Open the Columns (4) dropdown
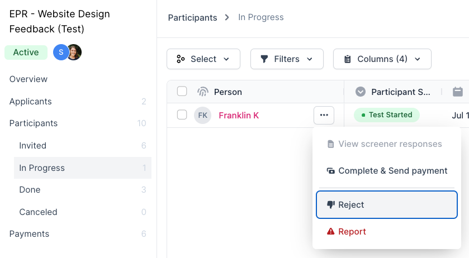This screenshot has width=469, height=258. (382, 59)
